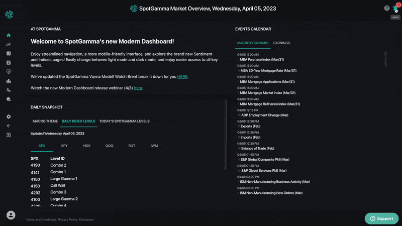Open the Alerts bell icon
402x226 pixels.
coord(395,8)
